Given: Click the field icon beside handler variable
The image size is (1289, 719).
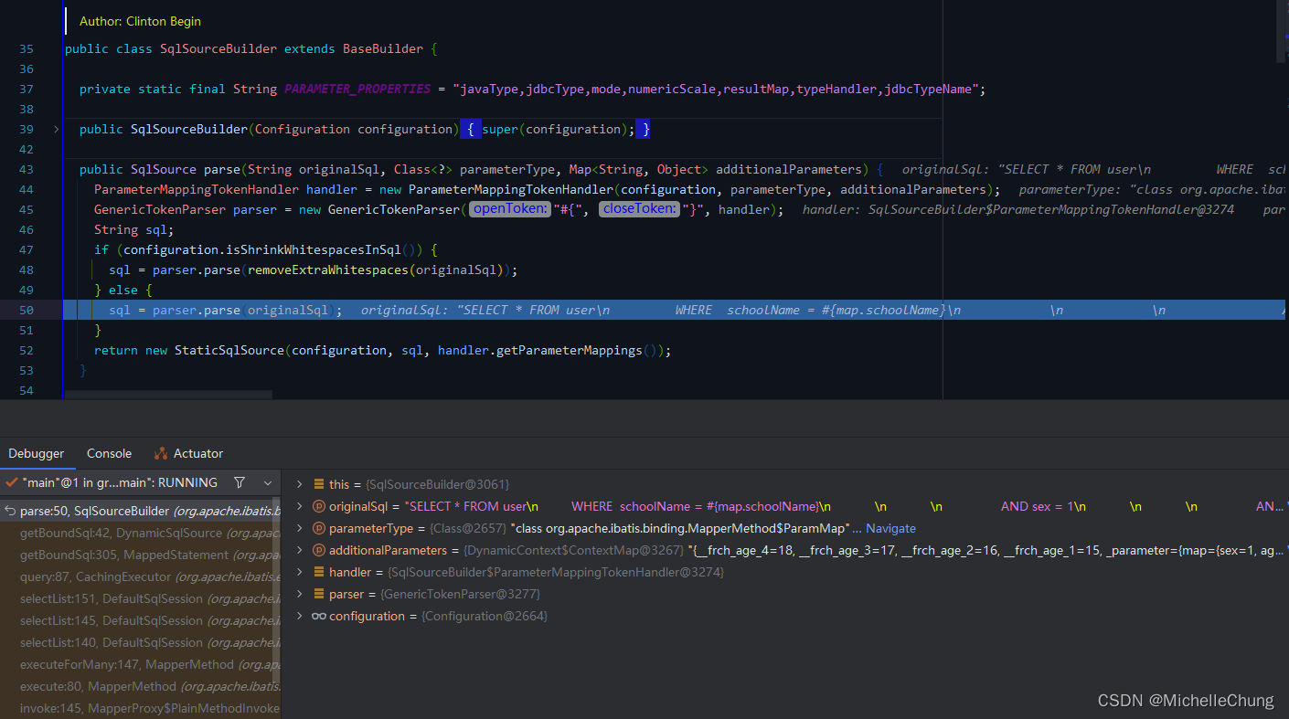Looking at the screenshot, I should pos(319,572).
